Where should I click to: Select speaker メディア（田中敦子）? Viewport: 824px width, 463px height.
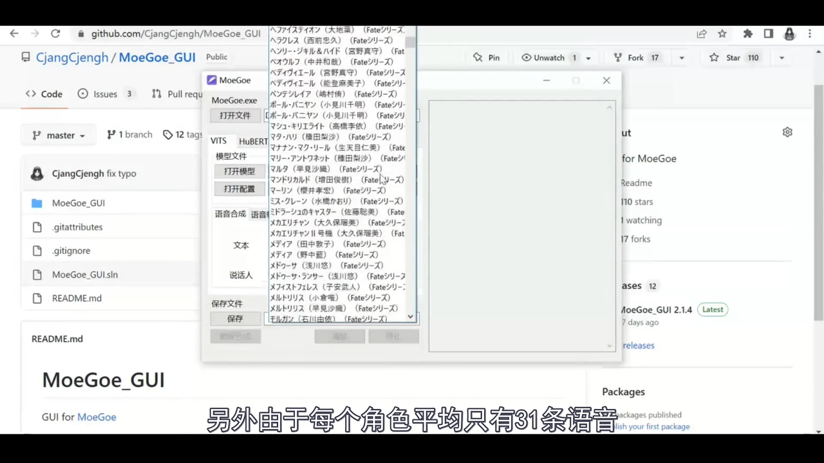[x=337, y=244]
